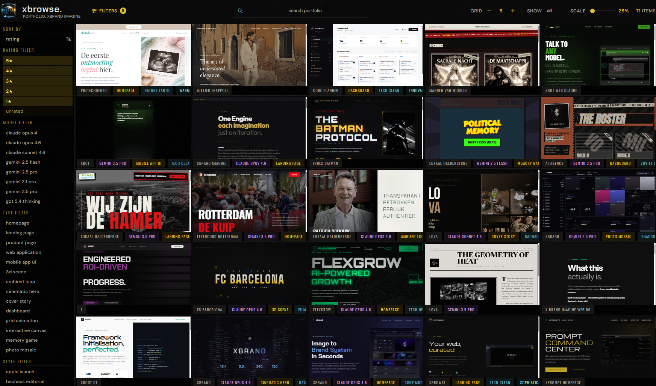Viewport: 656px width, 386px height.
Task: Toggle the 2★ rating filter
Action: (38, 91)
